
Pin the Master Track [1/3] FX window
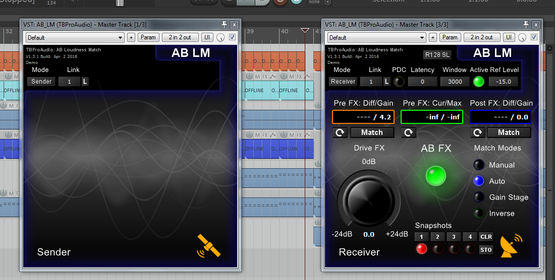click(x=224, y=24)
